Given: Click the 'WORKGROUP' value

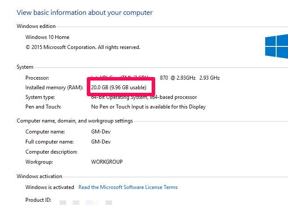Looking at the screenshot, I should pyautogui.click(x=107, y=162).
